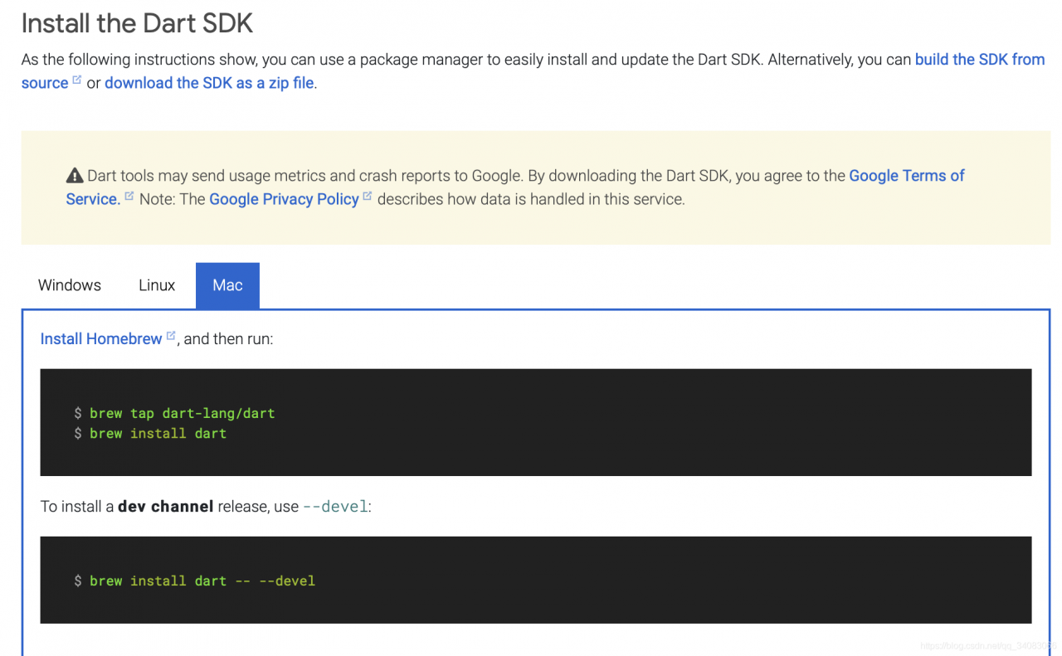
Task: Click the 'brew tap dart-lang/dart' command line
Action: [174, 413]
